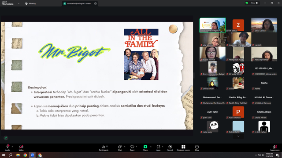Select the presenter's highlighted video tile

[212, 25]
